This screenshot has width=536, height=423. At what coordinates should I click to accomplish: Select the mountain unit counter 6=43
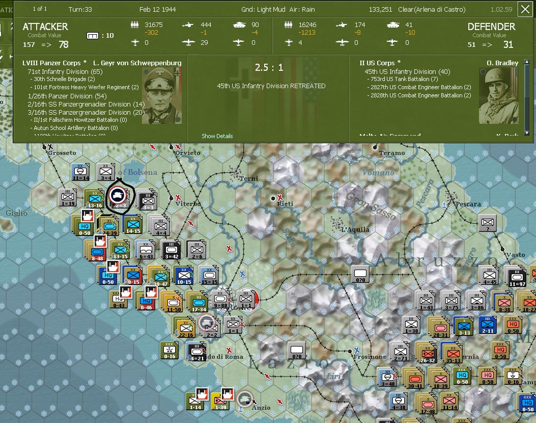click(x=146, y=250)
